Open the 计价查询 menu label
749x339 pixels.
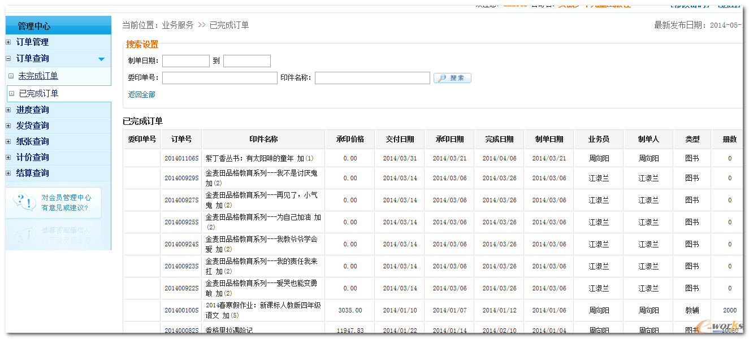tap(32, 157)
